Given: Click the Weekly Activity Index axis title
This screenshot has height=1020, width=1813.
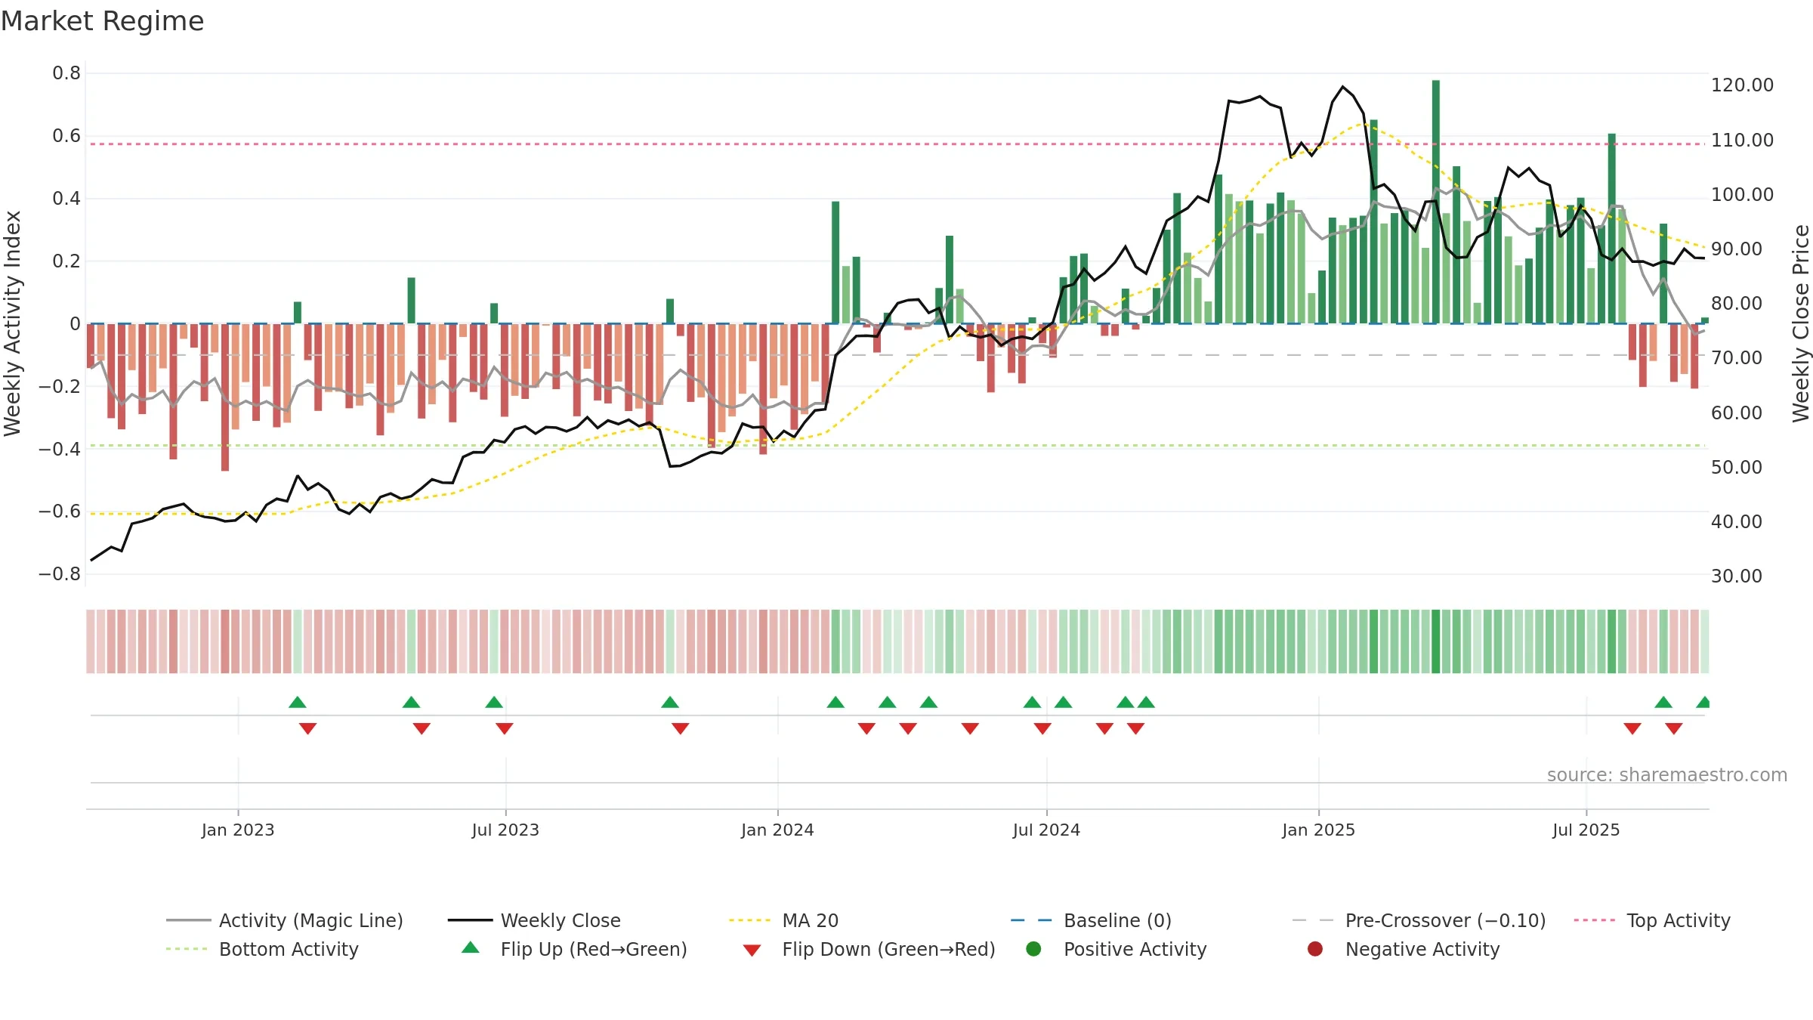Looking at the screenshot, I should point(13,323).
